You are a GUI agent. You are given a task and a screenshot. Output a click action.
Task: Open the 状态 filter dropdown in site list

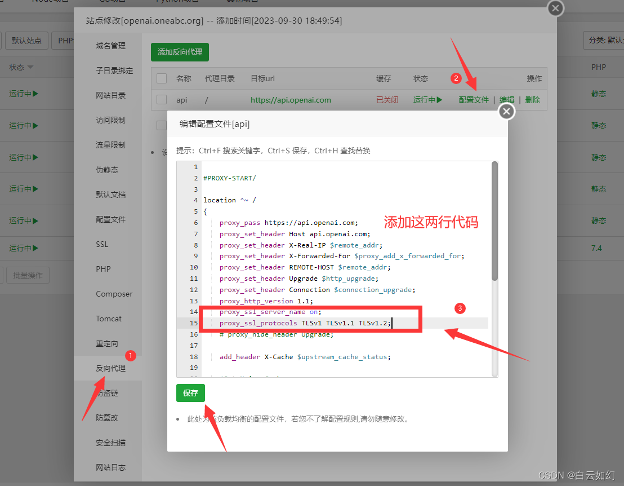coord(21,67)
